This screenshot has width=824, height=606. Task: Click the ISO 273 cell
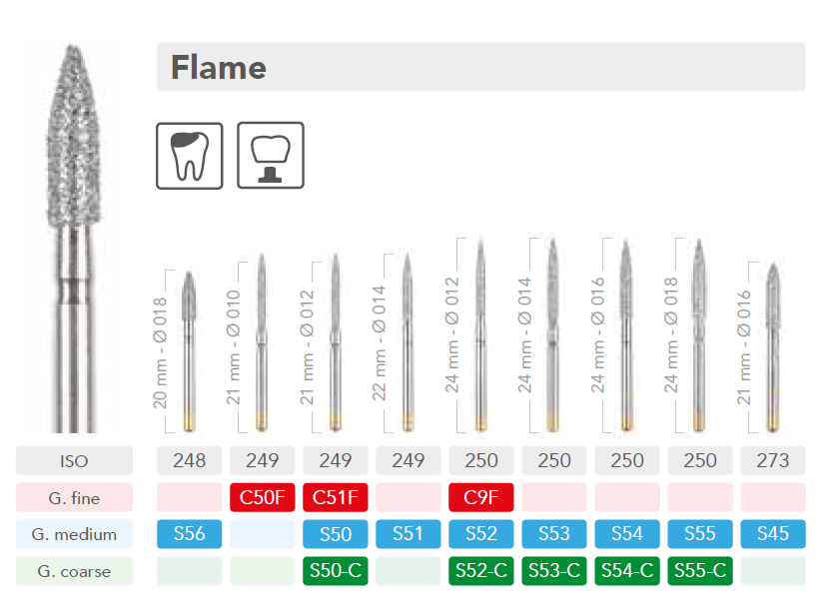[773, 460]
